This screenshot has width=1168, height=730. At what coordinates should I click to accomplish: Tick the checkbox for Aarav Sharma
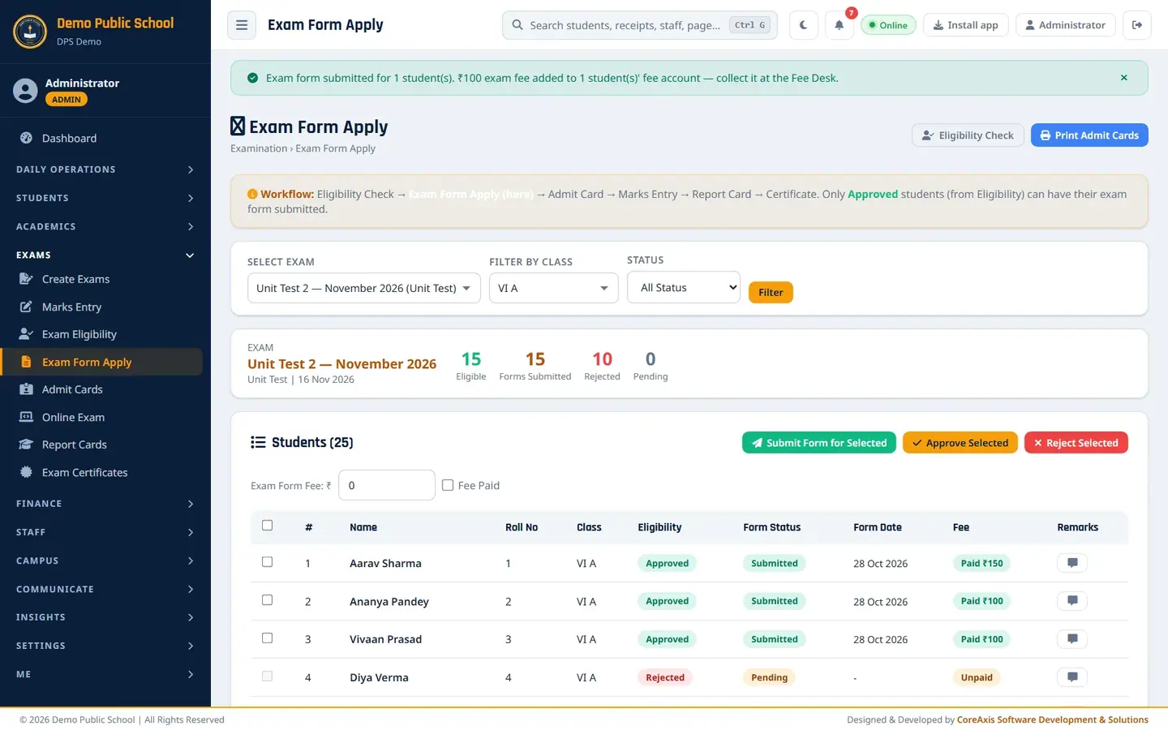pyautogui.click(x=268, y=562)
